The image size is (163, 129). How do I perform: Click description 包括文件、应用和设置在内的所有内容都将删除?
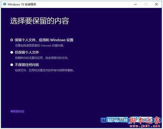[45, 70]
